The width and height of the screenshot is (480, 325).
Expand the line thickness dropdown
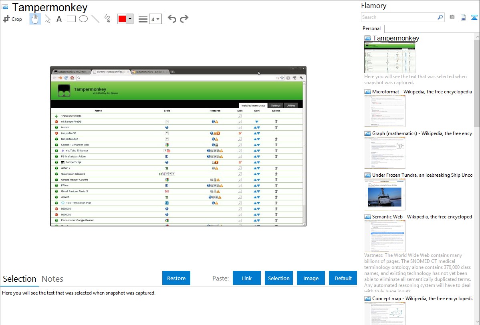pyautogui.click(x=155, y=19)
